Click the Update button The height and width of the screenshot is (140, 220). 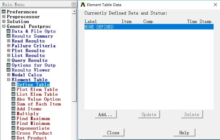pos(149,114)
